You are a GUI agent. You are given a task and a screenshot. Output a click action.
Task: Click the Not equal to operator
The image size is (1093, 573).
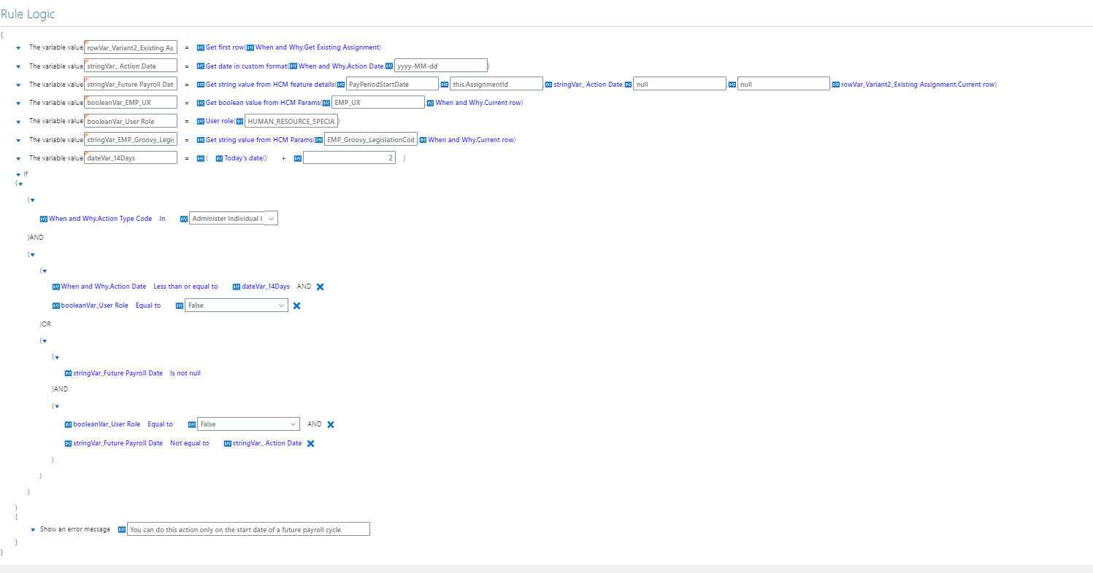point(190,443)
